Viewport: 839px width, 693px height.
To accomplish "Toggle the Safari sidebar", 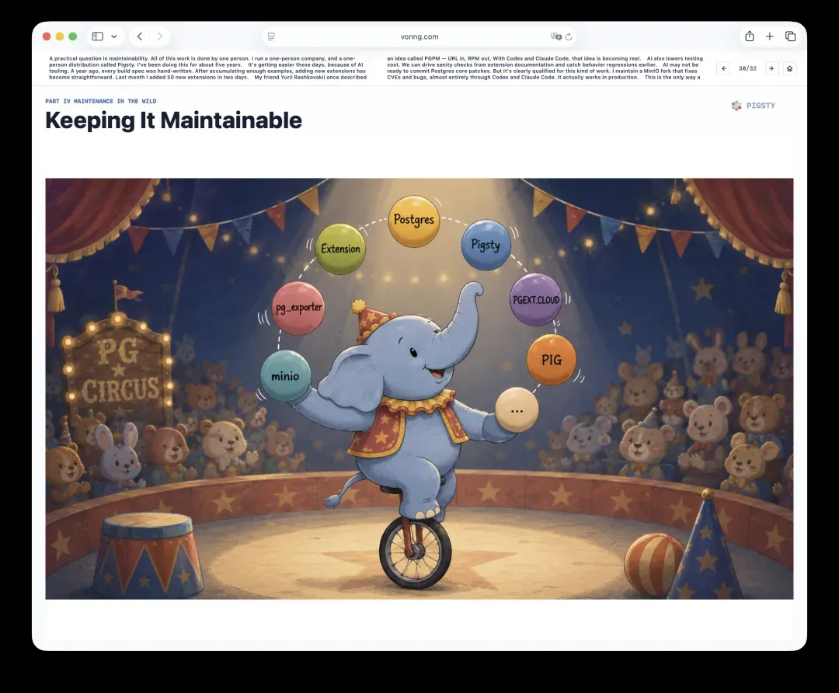I will [x=97, y=37].
